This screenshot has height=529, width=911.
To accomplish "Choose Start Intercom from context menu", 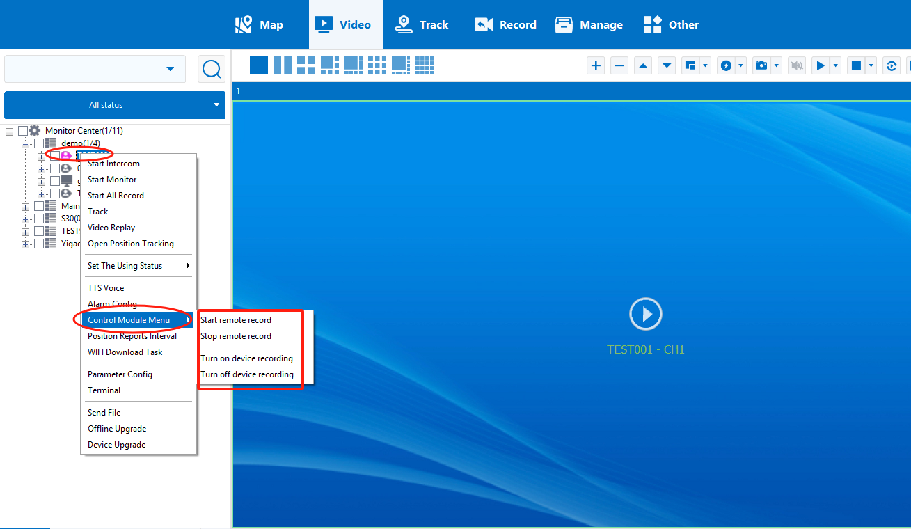I will pyautogui.click(x=138, y=164).
